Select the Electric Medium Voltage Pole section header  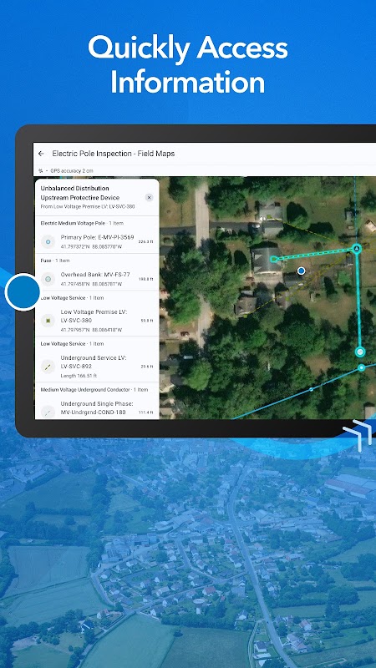click(x=81, y=223)
